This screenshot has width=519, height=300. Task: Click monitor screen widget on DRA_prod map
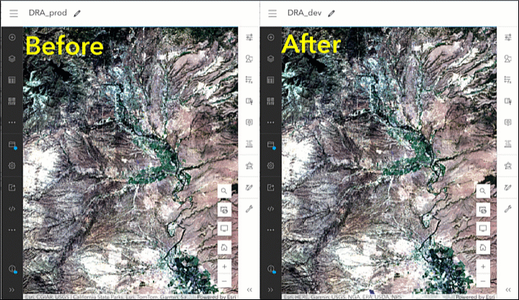224,229
